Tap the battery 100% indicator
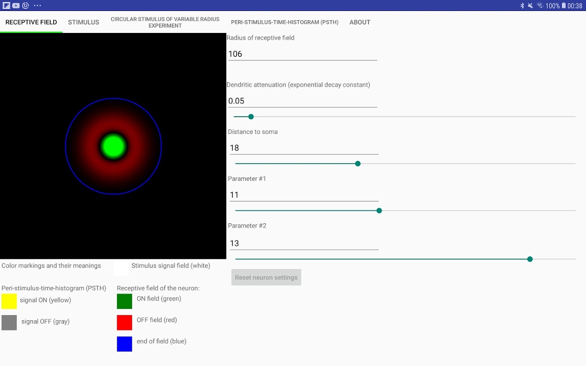The height and width of the screenshot is (366, 586). point(556,5)
